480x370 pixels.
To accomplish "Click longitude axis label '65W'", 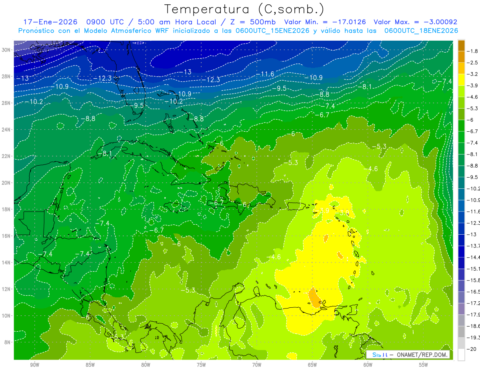I will (312, 365).
